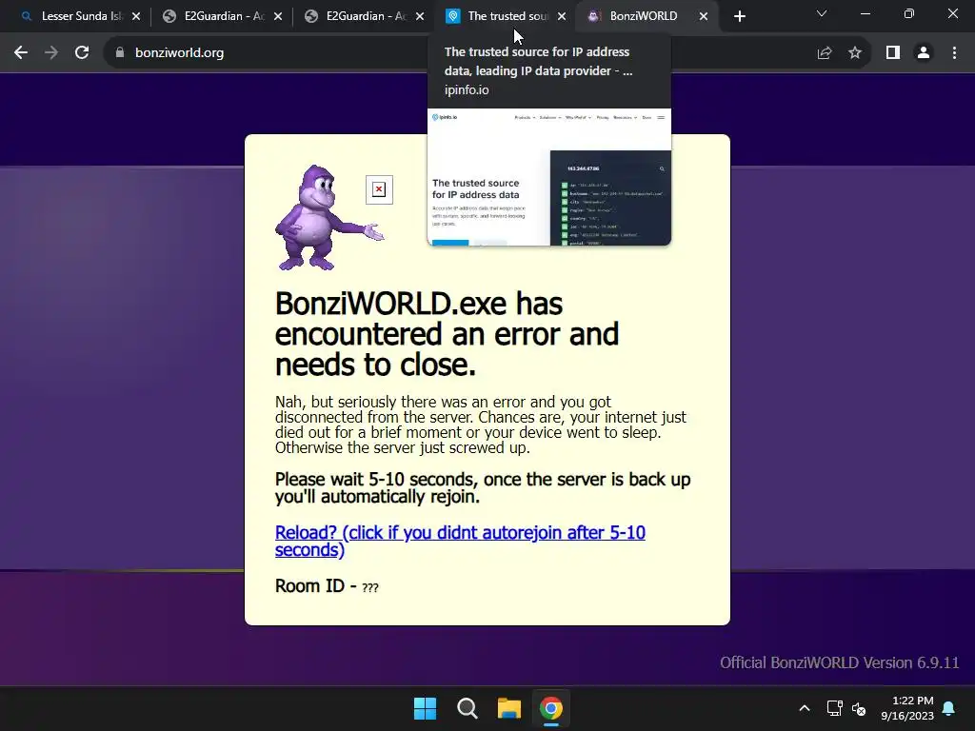Viewport: 975px width, 731px height.
Task: View site information via lock icon
Action: coord(119,53)
